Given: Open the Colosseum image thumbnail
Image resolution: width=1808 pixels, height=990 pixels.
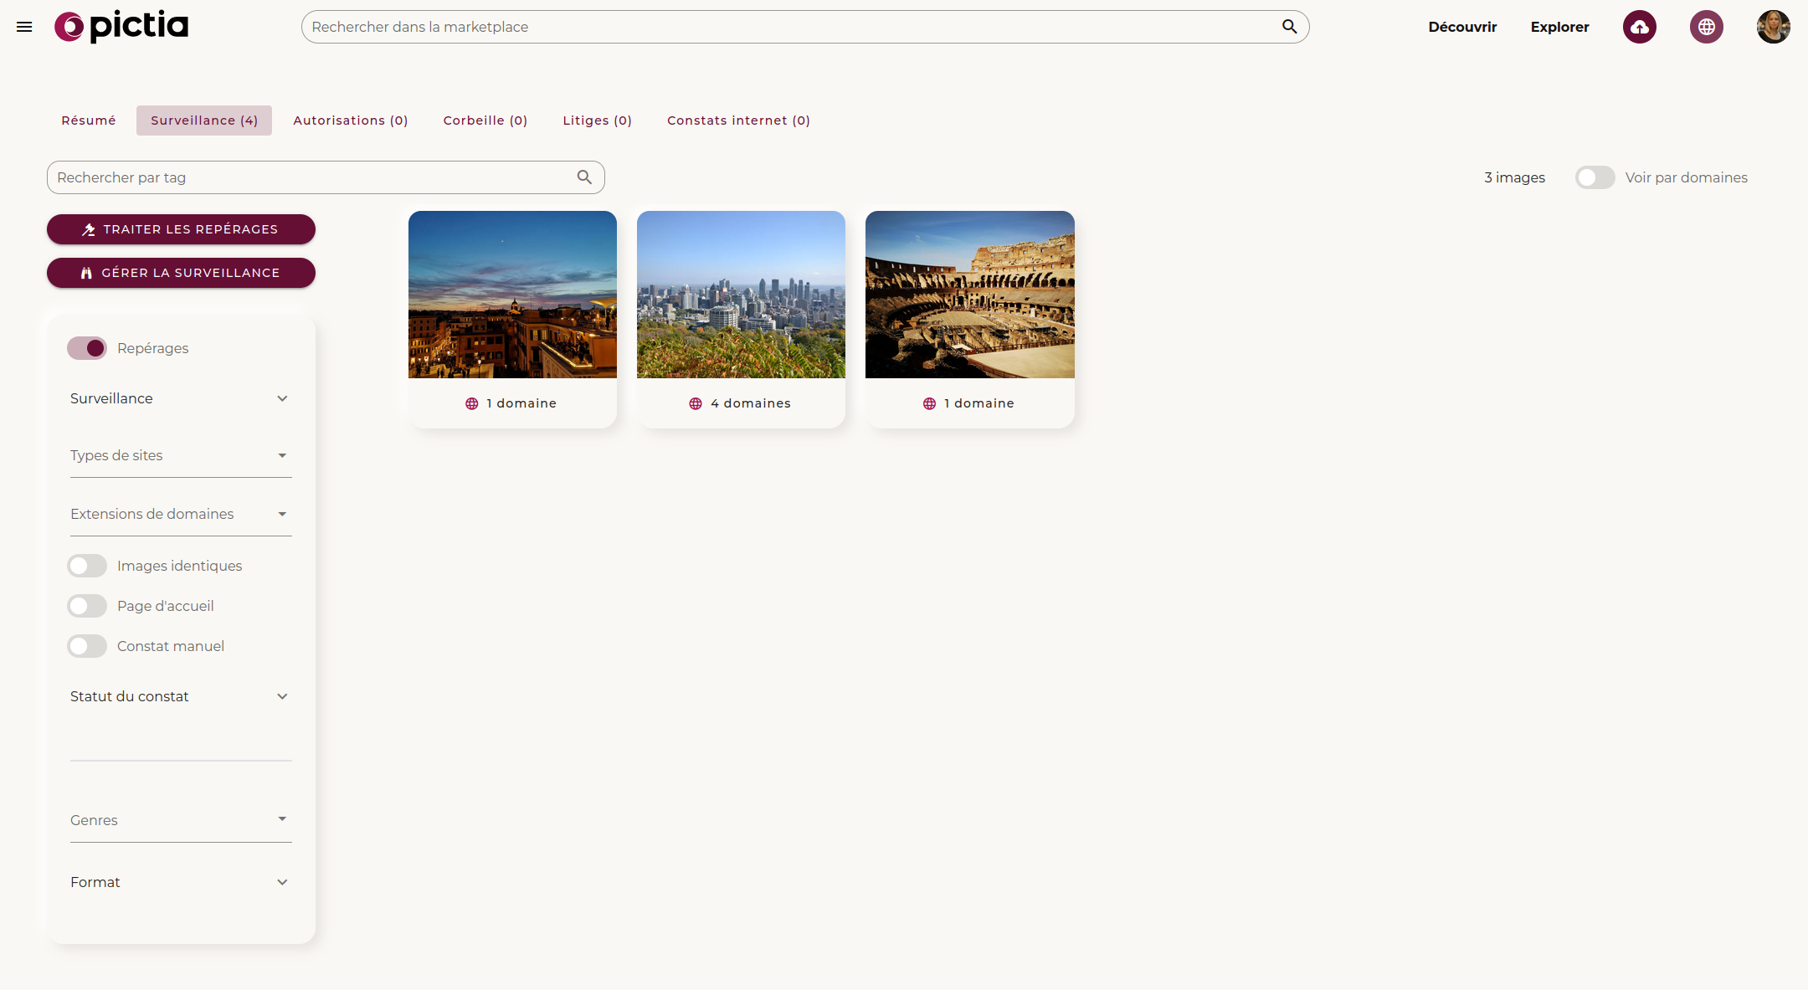Looking at the screenshot, I should pyautogui.click(x=969, y=295).
